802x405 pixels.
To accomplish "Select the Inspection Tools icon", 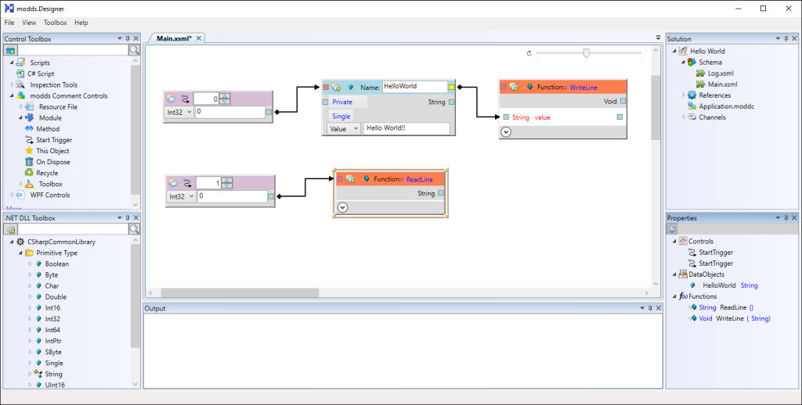I will (x=20, y=84).
